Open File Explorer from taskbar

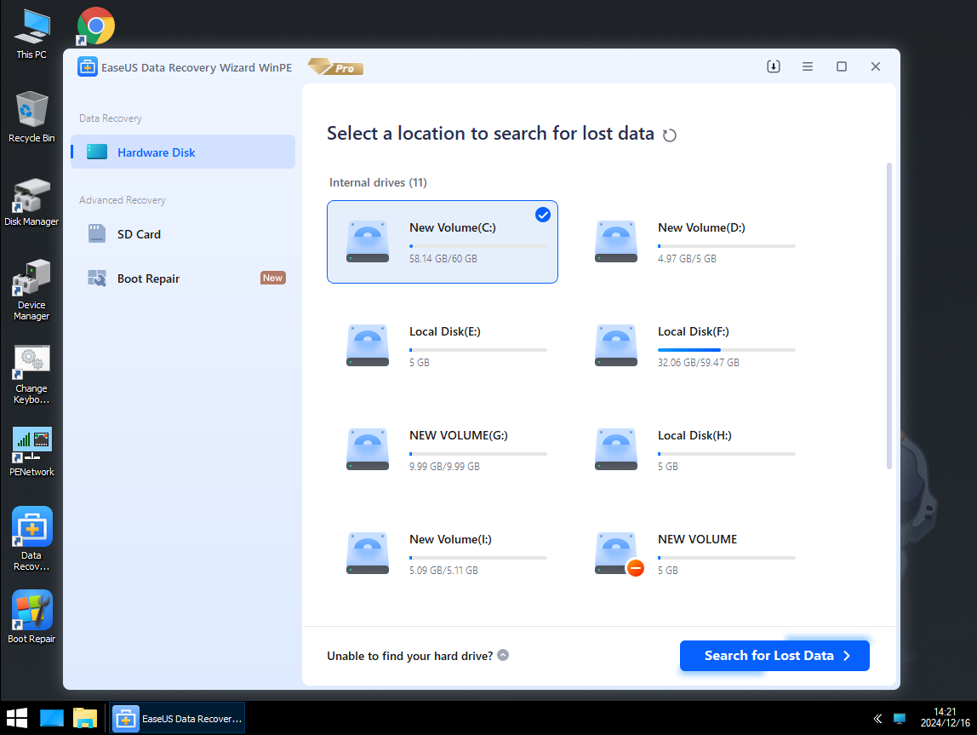coord(85,718)
